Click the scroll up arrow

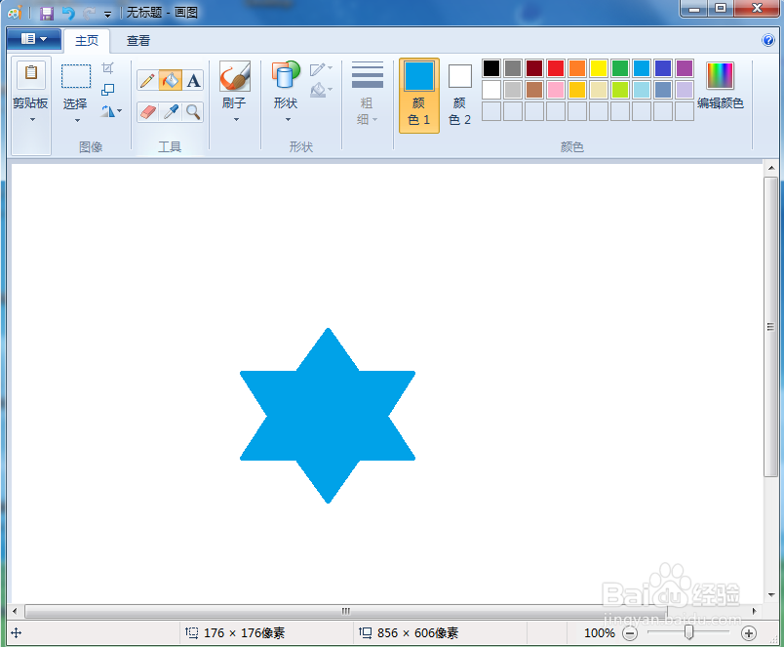tap(770, 168)
